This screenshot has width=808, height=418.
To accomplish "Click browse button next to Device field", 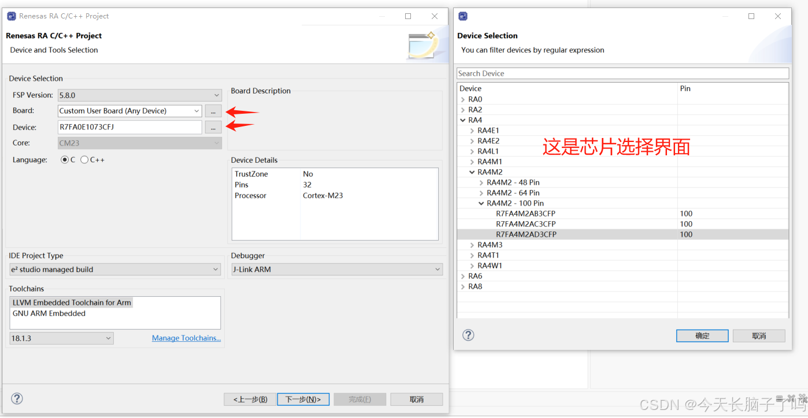I will point(213,127).
